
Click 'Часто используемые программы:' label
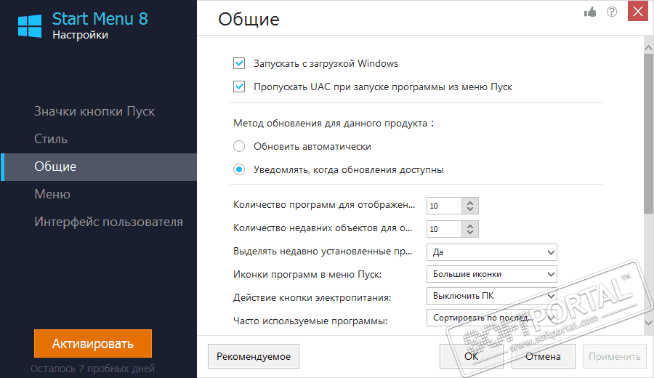click(x=310, y=321)
